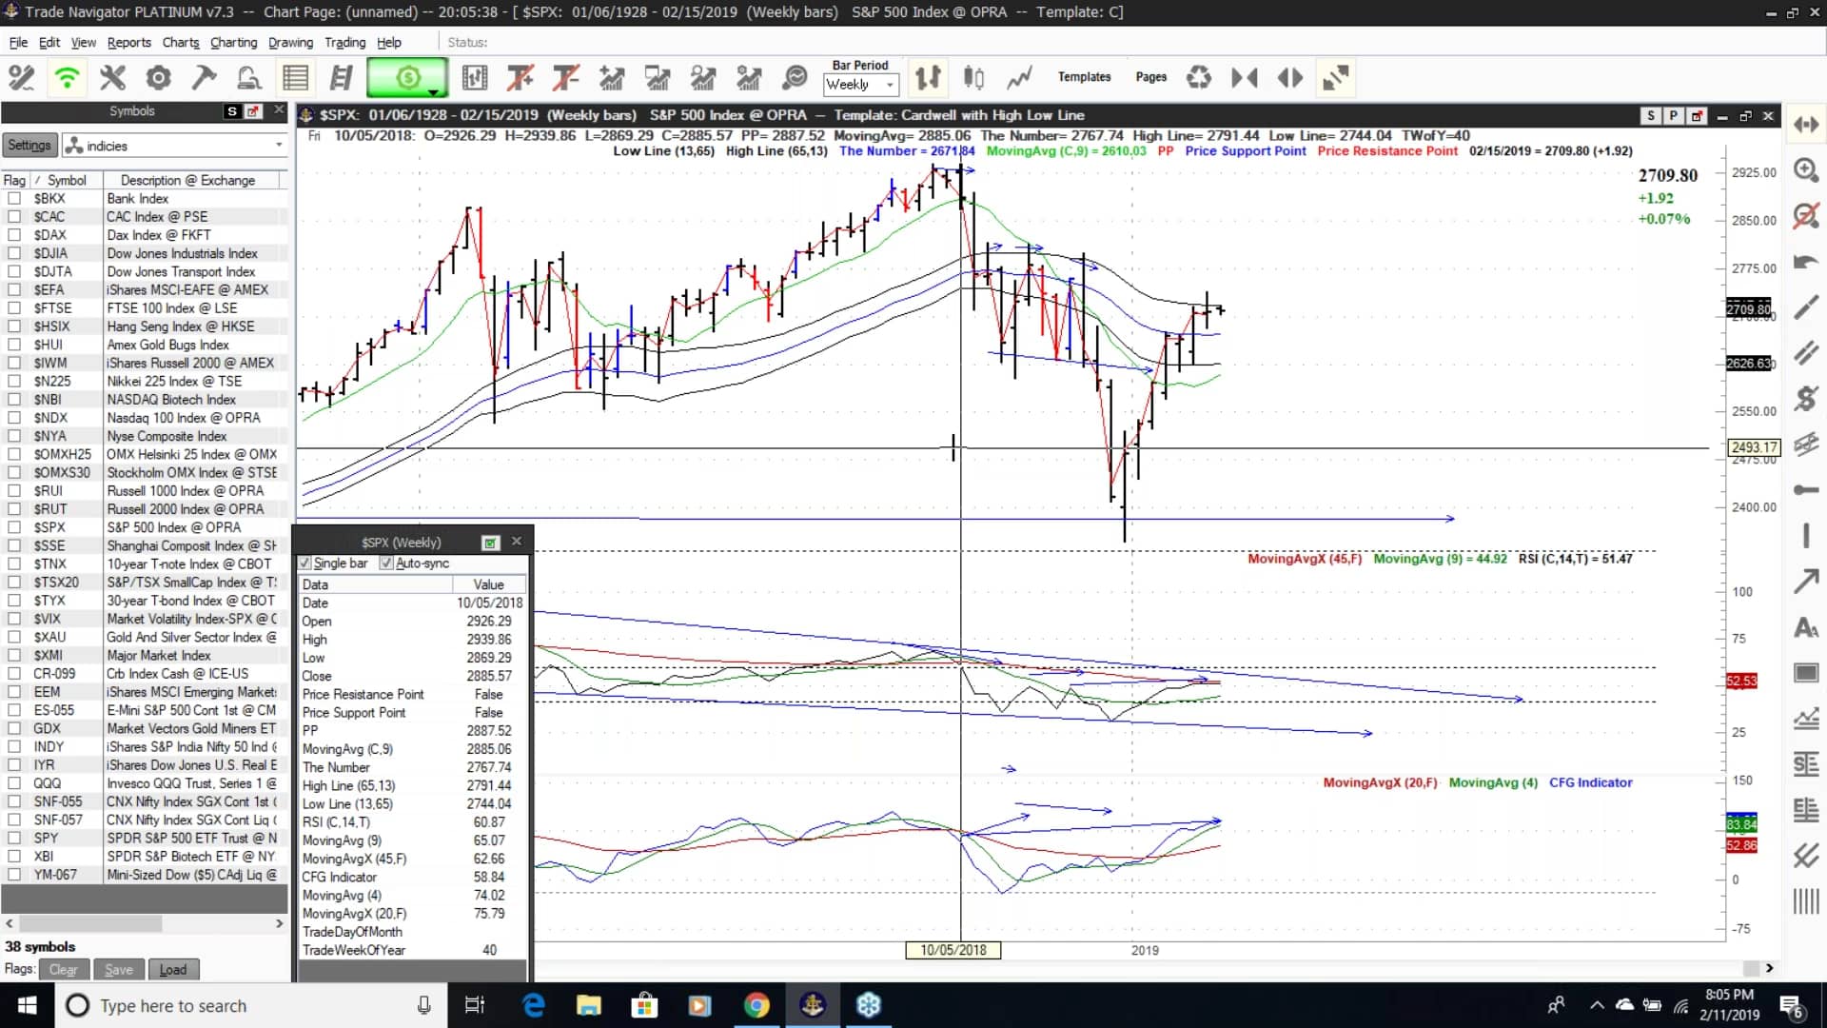Select the text tool on right toolbar
Viewport: 1827px width, 1028px height.
click(1806, 627)
